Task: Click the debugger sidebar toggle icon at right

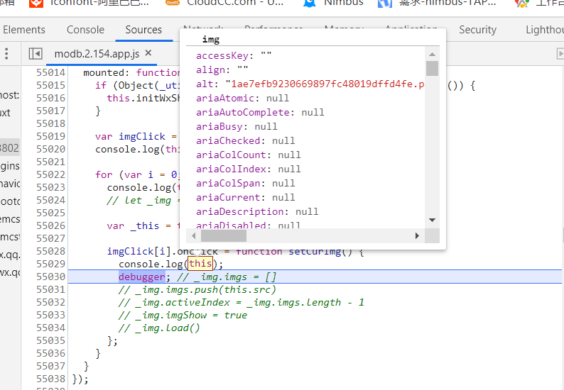Action: pos(560,53)
